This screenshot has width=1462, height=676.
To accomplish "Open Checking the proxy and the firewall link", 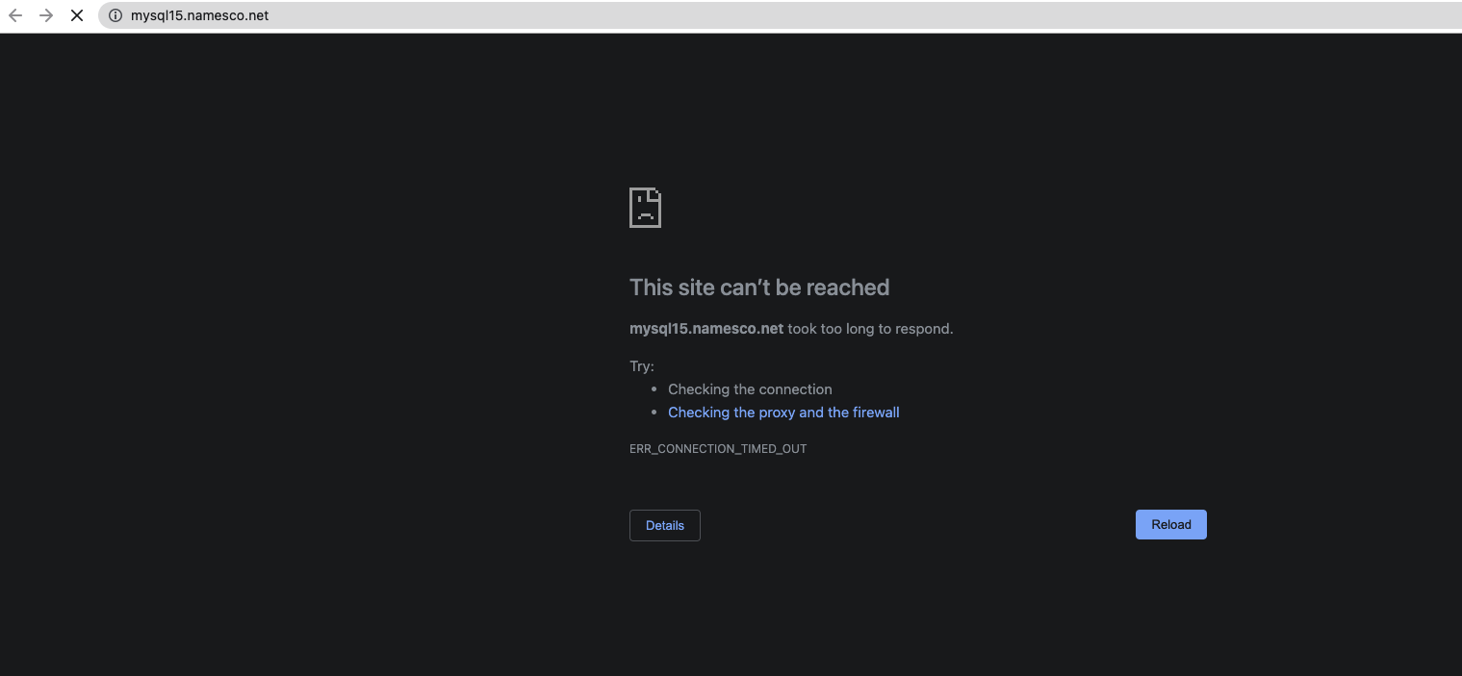I will click(x=783, y=412).
